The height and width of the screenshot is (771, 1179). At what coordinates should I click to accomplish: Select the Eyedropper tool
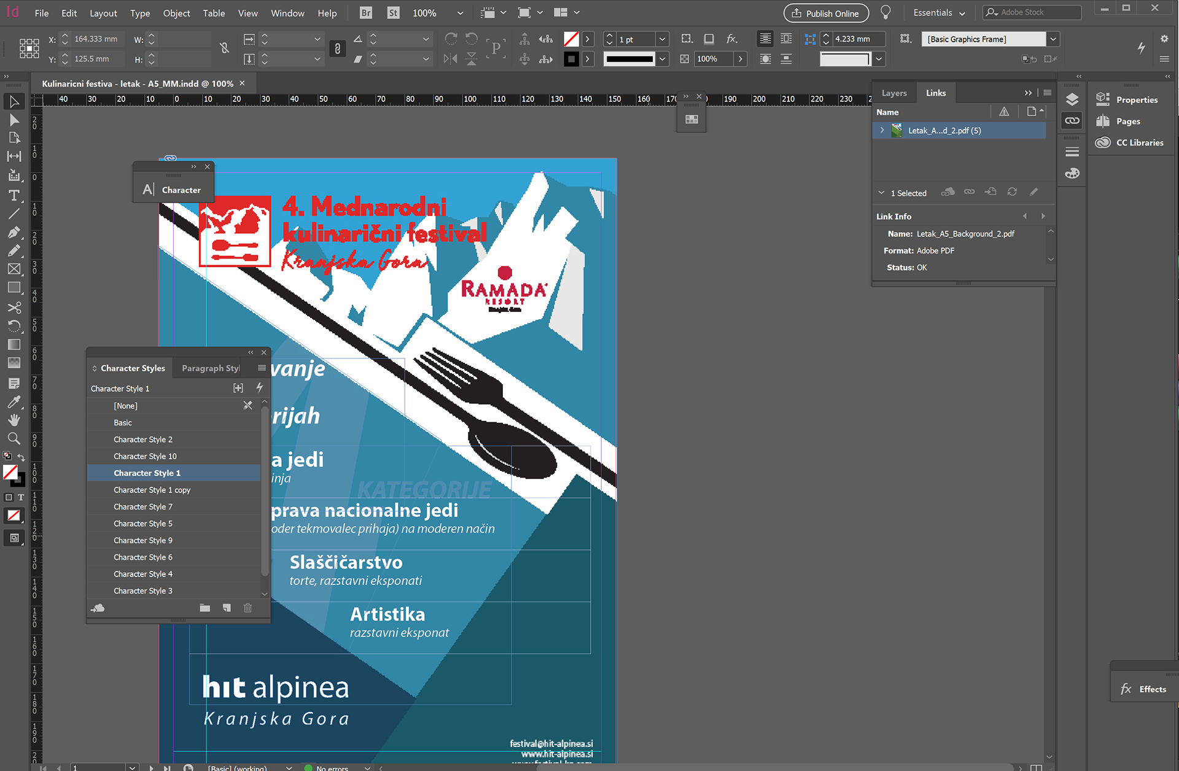point(14,402)
